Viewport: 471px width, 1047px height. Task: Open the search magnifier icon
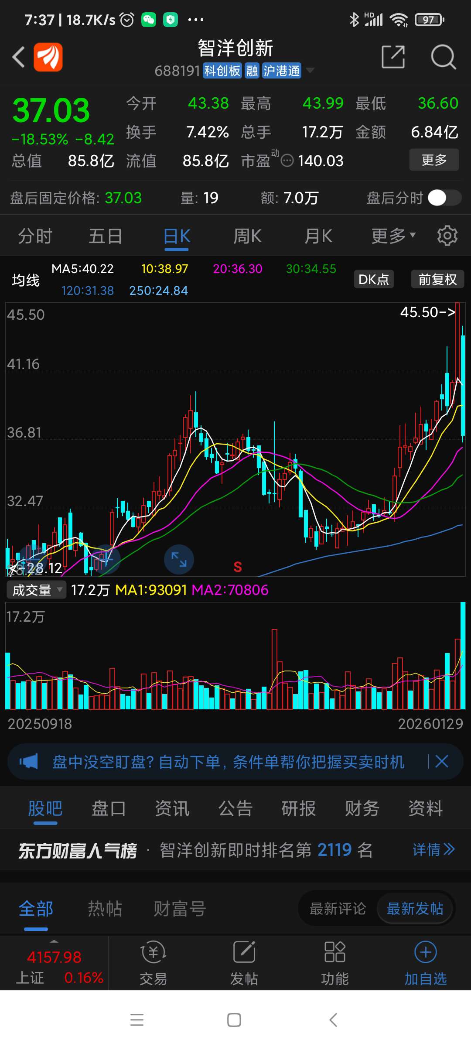tap(443, 57)
